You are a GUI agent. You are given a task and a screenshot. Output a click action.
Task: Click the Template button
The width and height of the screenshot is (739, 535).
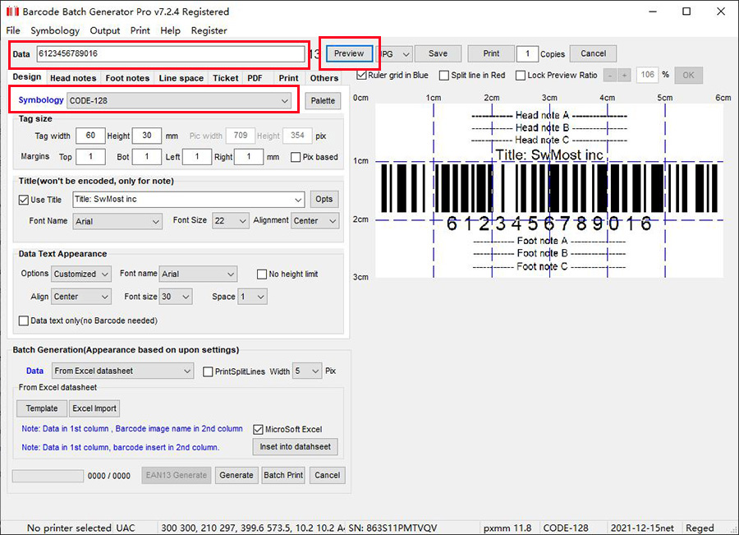[x=42, y=408]
